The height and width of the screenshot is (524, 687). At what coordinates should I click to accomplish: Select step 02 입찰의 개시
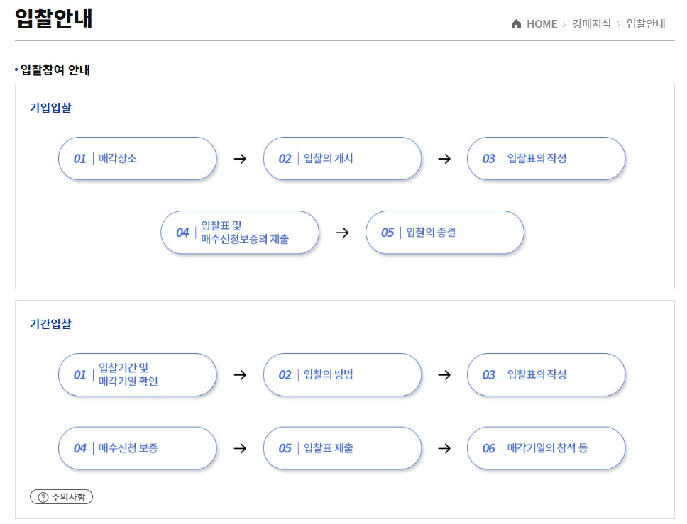click(x=342, y=159)
